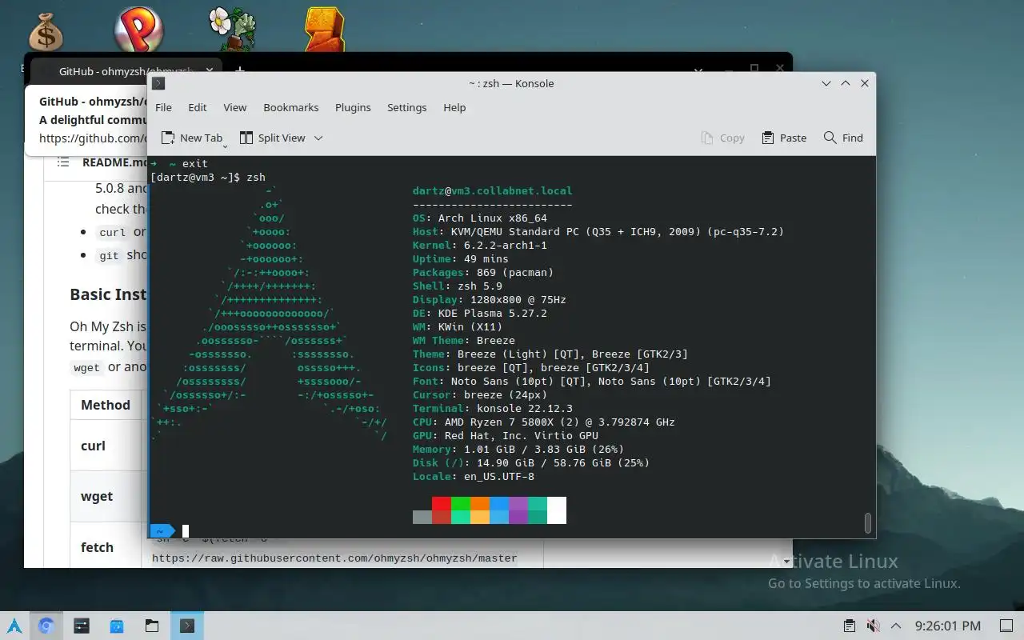Expand the Split View dropdown chevron
The image size is (1024, 640).
click(318, 138)
